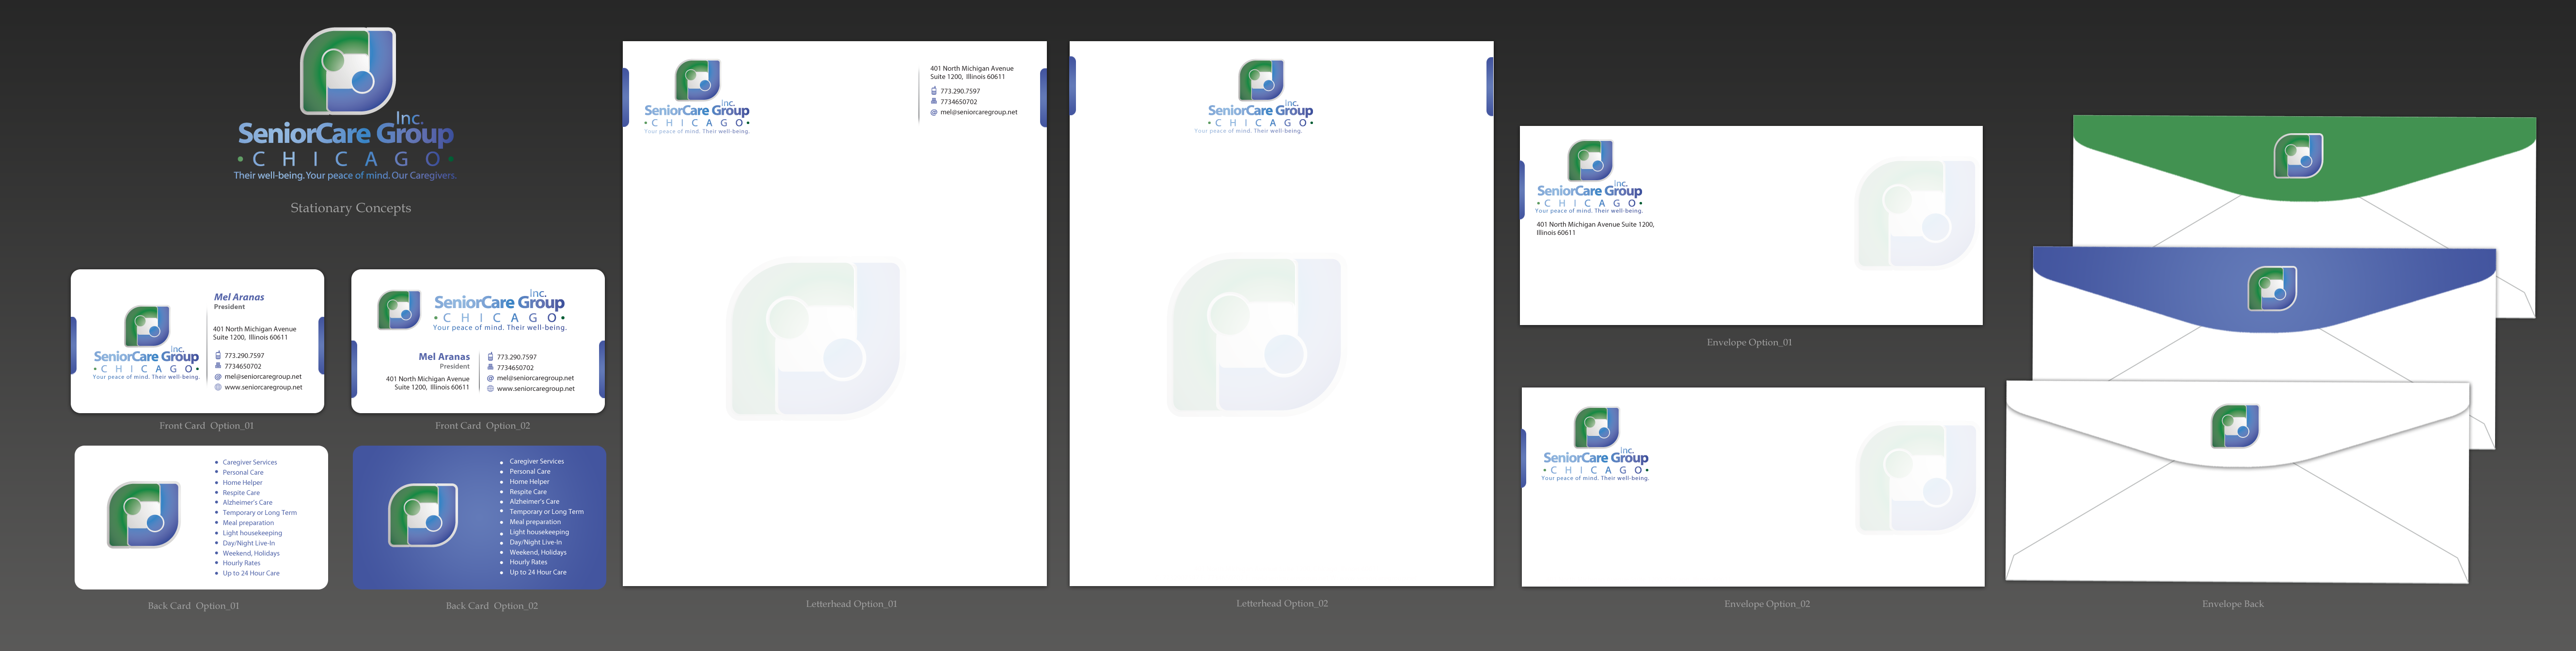Click fax icon on Front Card Option_02
2576x651 pixels.
click(x=490, y=367)
